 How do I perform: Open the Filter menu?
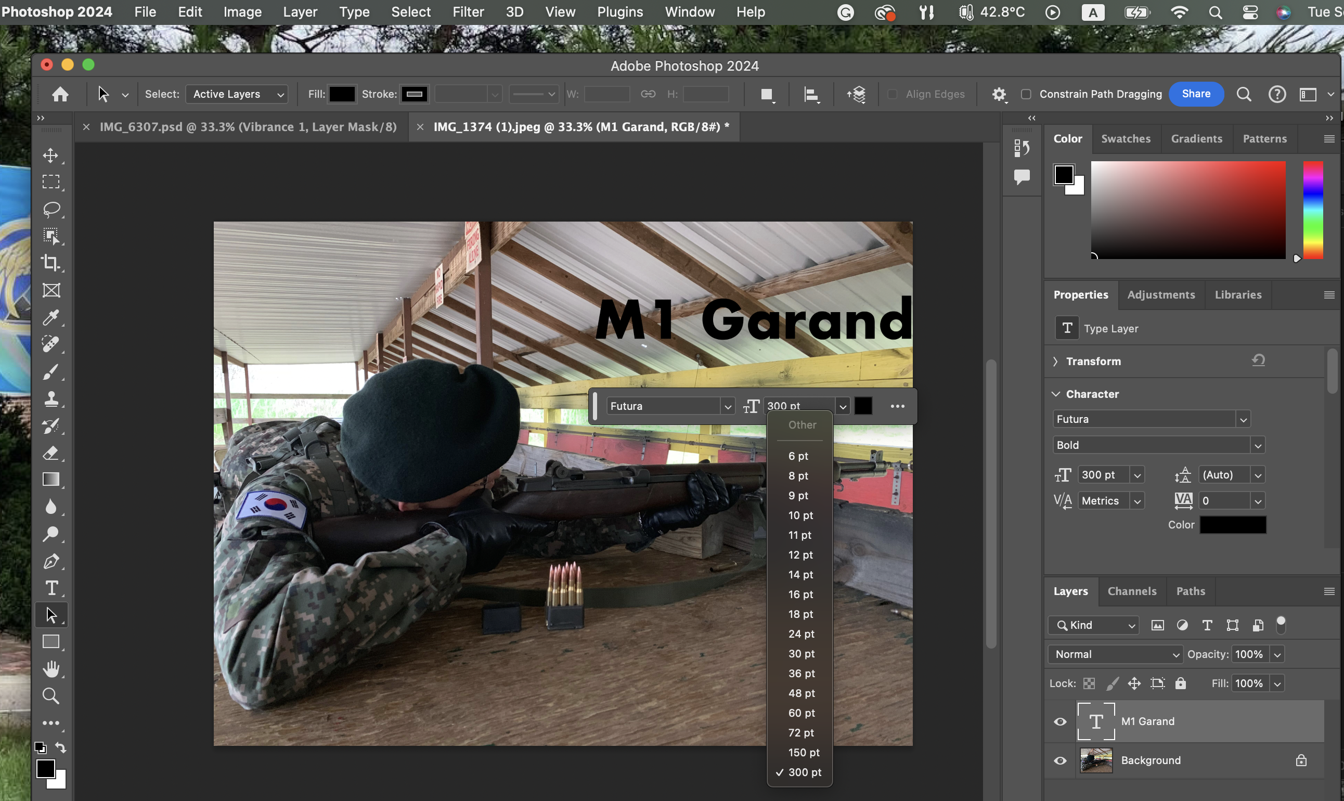pyautogui.click(x=468, y=12)
